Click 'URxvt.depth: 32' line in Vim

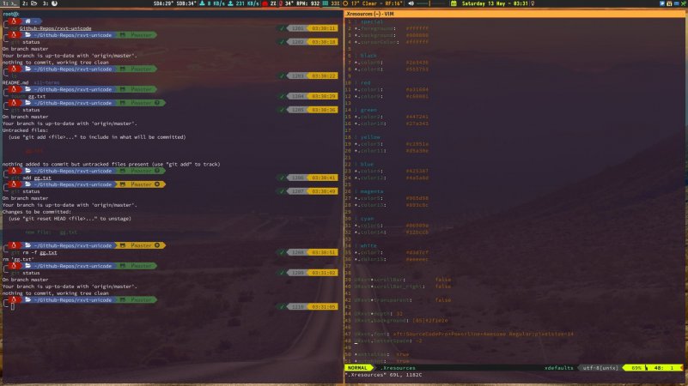(x=378, y=314)
